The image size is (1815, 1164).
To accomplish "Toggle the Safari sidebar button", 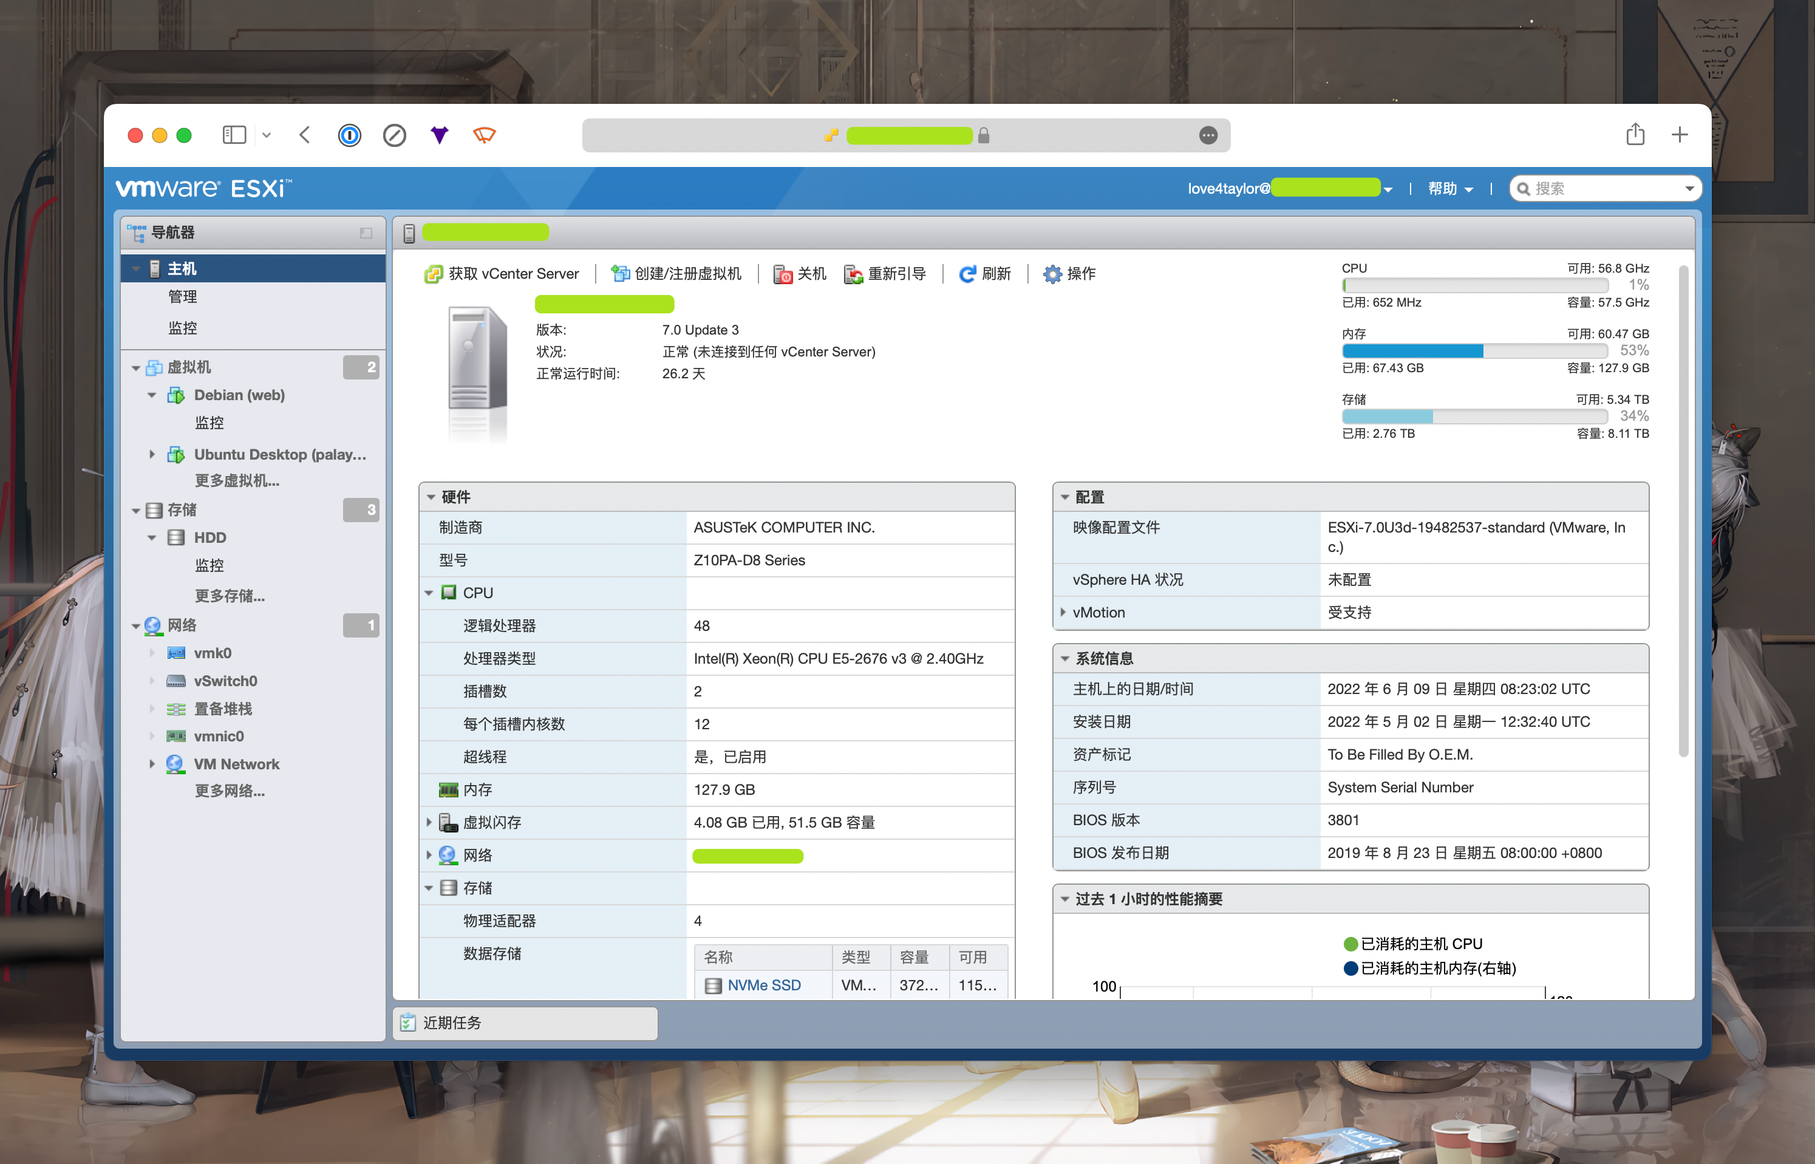I will coord(234,135).
